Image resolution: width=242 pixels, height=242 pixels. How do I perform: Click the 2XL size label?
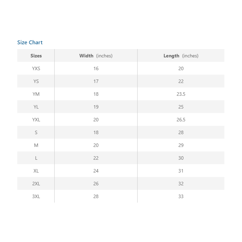pos(36,184)
